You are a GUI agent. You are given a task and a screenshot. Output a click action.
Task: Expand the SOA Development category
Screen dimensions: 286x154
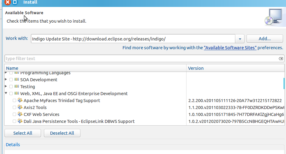[x=6, y=79]
